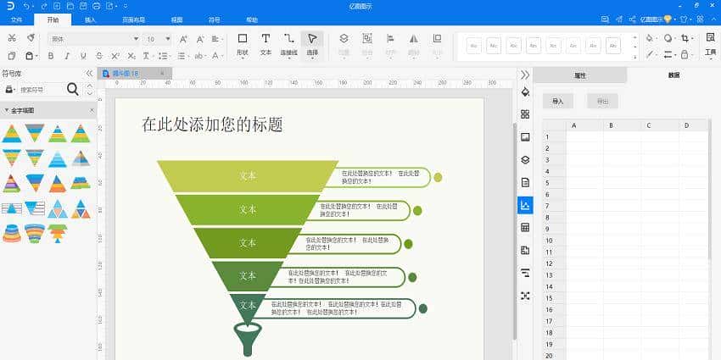The image size is (721, 360).
Task: Increase font size with larger A icon
Action: (183, 40)
